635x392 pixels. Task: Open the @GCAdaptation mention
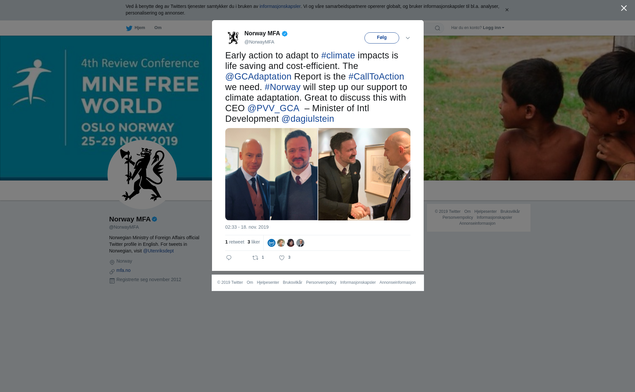pyautogui.click(x=258, y=77)
